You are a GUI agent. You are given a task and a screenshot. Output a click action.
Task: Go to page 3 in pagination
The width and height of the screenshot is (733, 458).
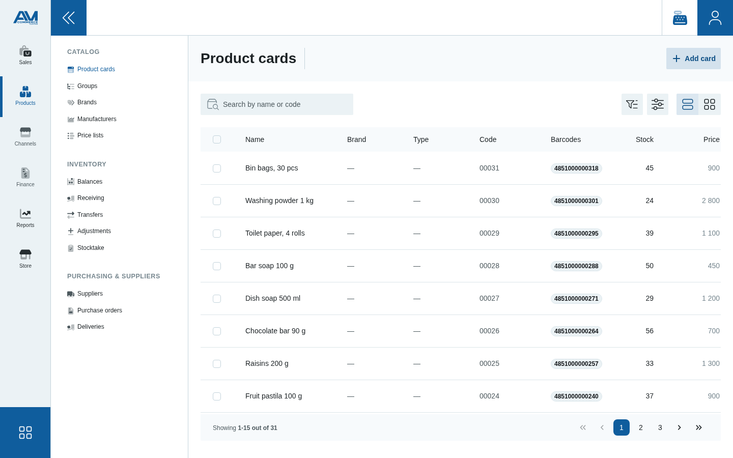660,427
